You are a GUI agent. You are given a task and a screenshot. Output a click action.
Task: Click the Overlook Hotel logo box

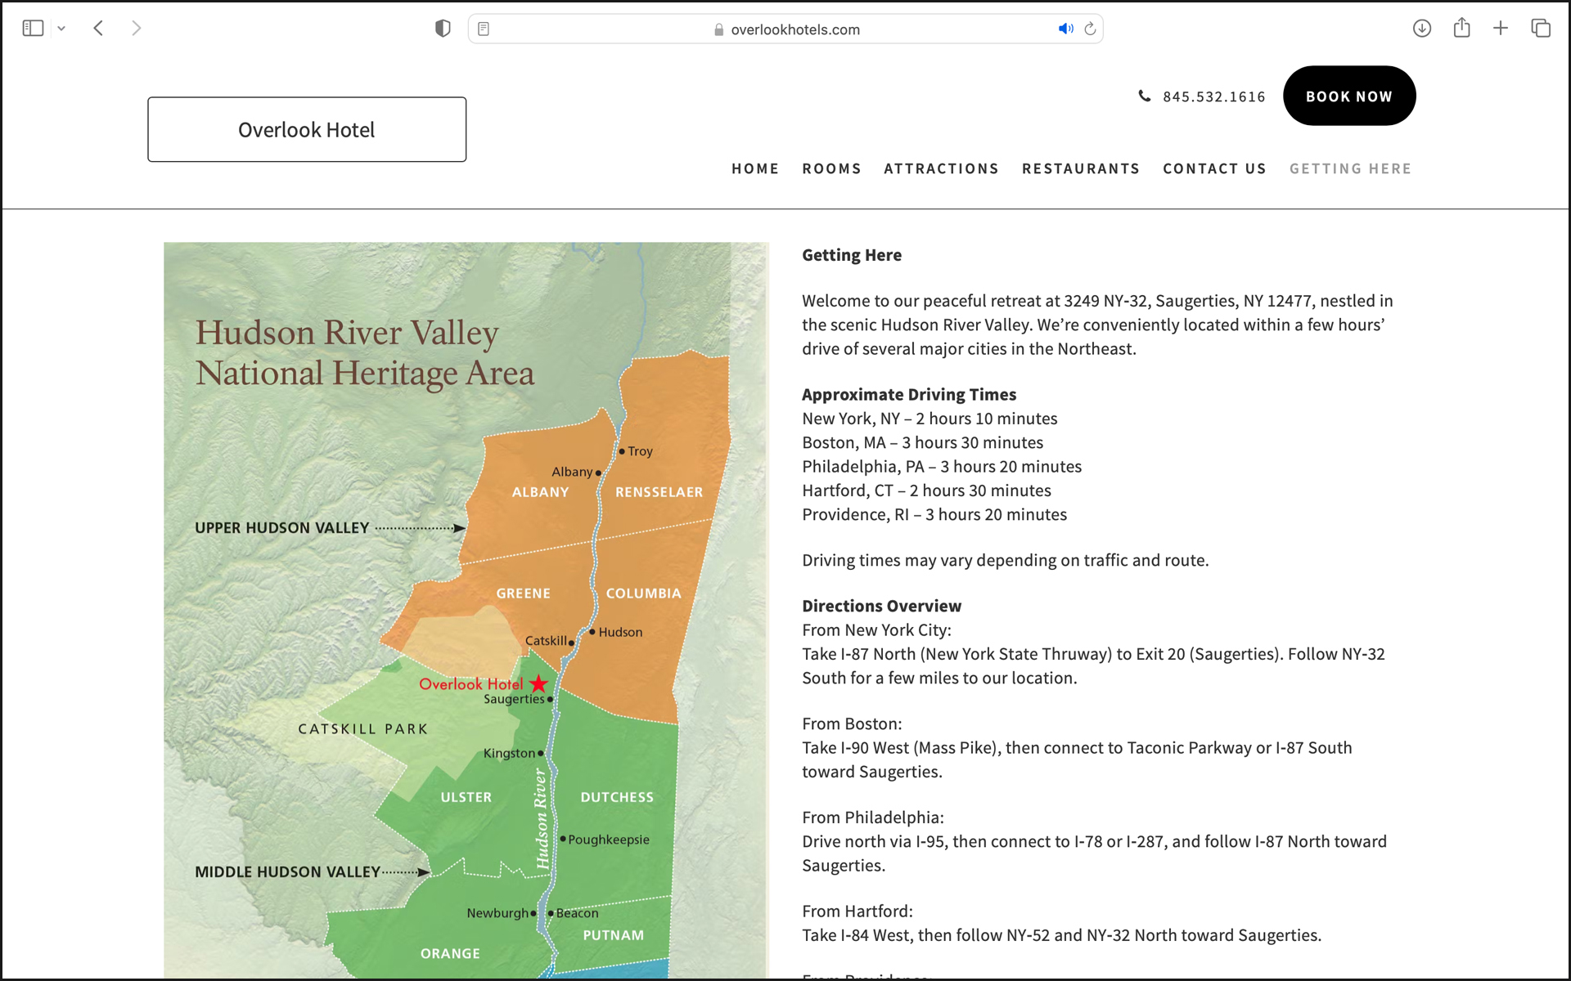tap(307, 129)
